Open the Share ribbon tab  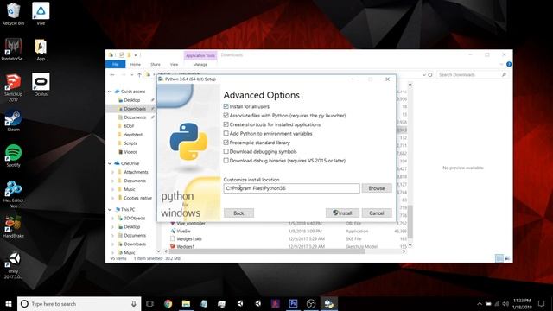[156, 64]
